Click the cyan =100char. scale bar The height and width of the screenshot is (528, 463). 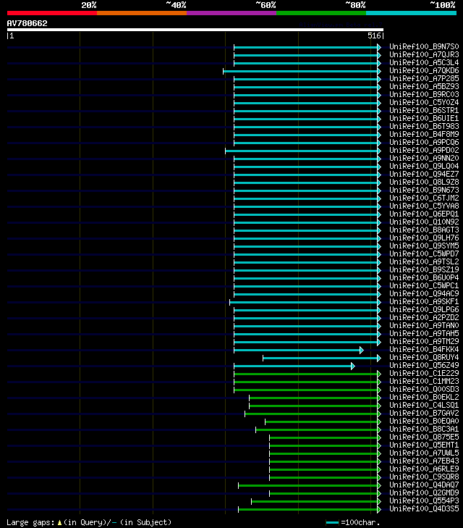coord(332,523)
